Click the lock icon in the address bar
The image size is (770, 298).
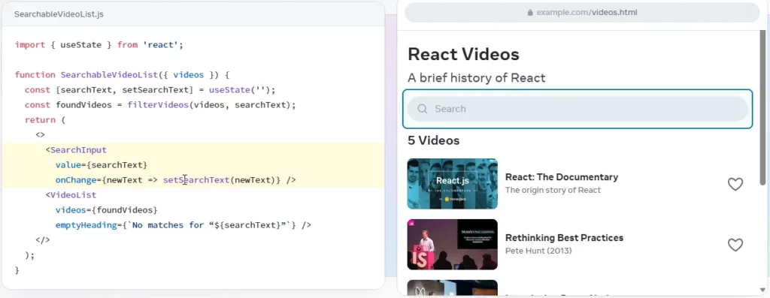pos(530,13)
